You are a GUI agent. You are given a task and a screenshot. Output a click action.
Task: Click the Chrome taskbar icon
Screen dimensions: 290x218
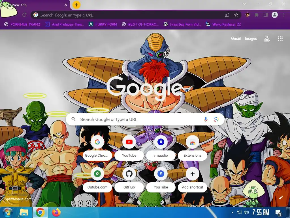pyautogui.click(x=40, y=212)
